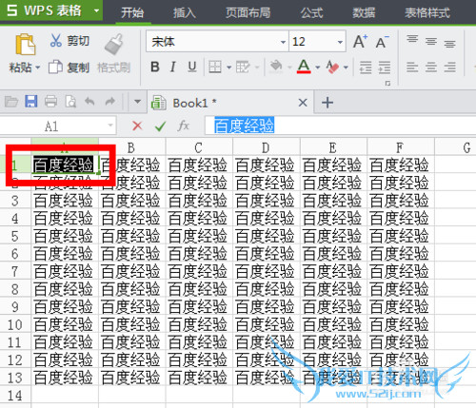The height and width of the screenshot is (408, 476).
Task: Open merge cells dropdown arrow
Action: (x=257, y=68)
